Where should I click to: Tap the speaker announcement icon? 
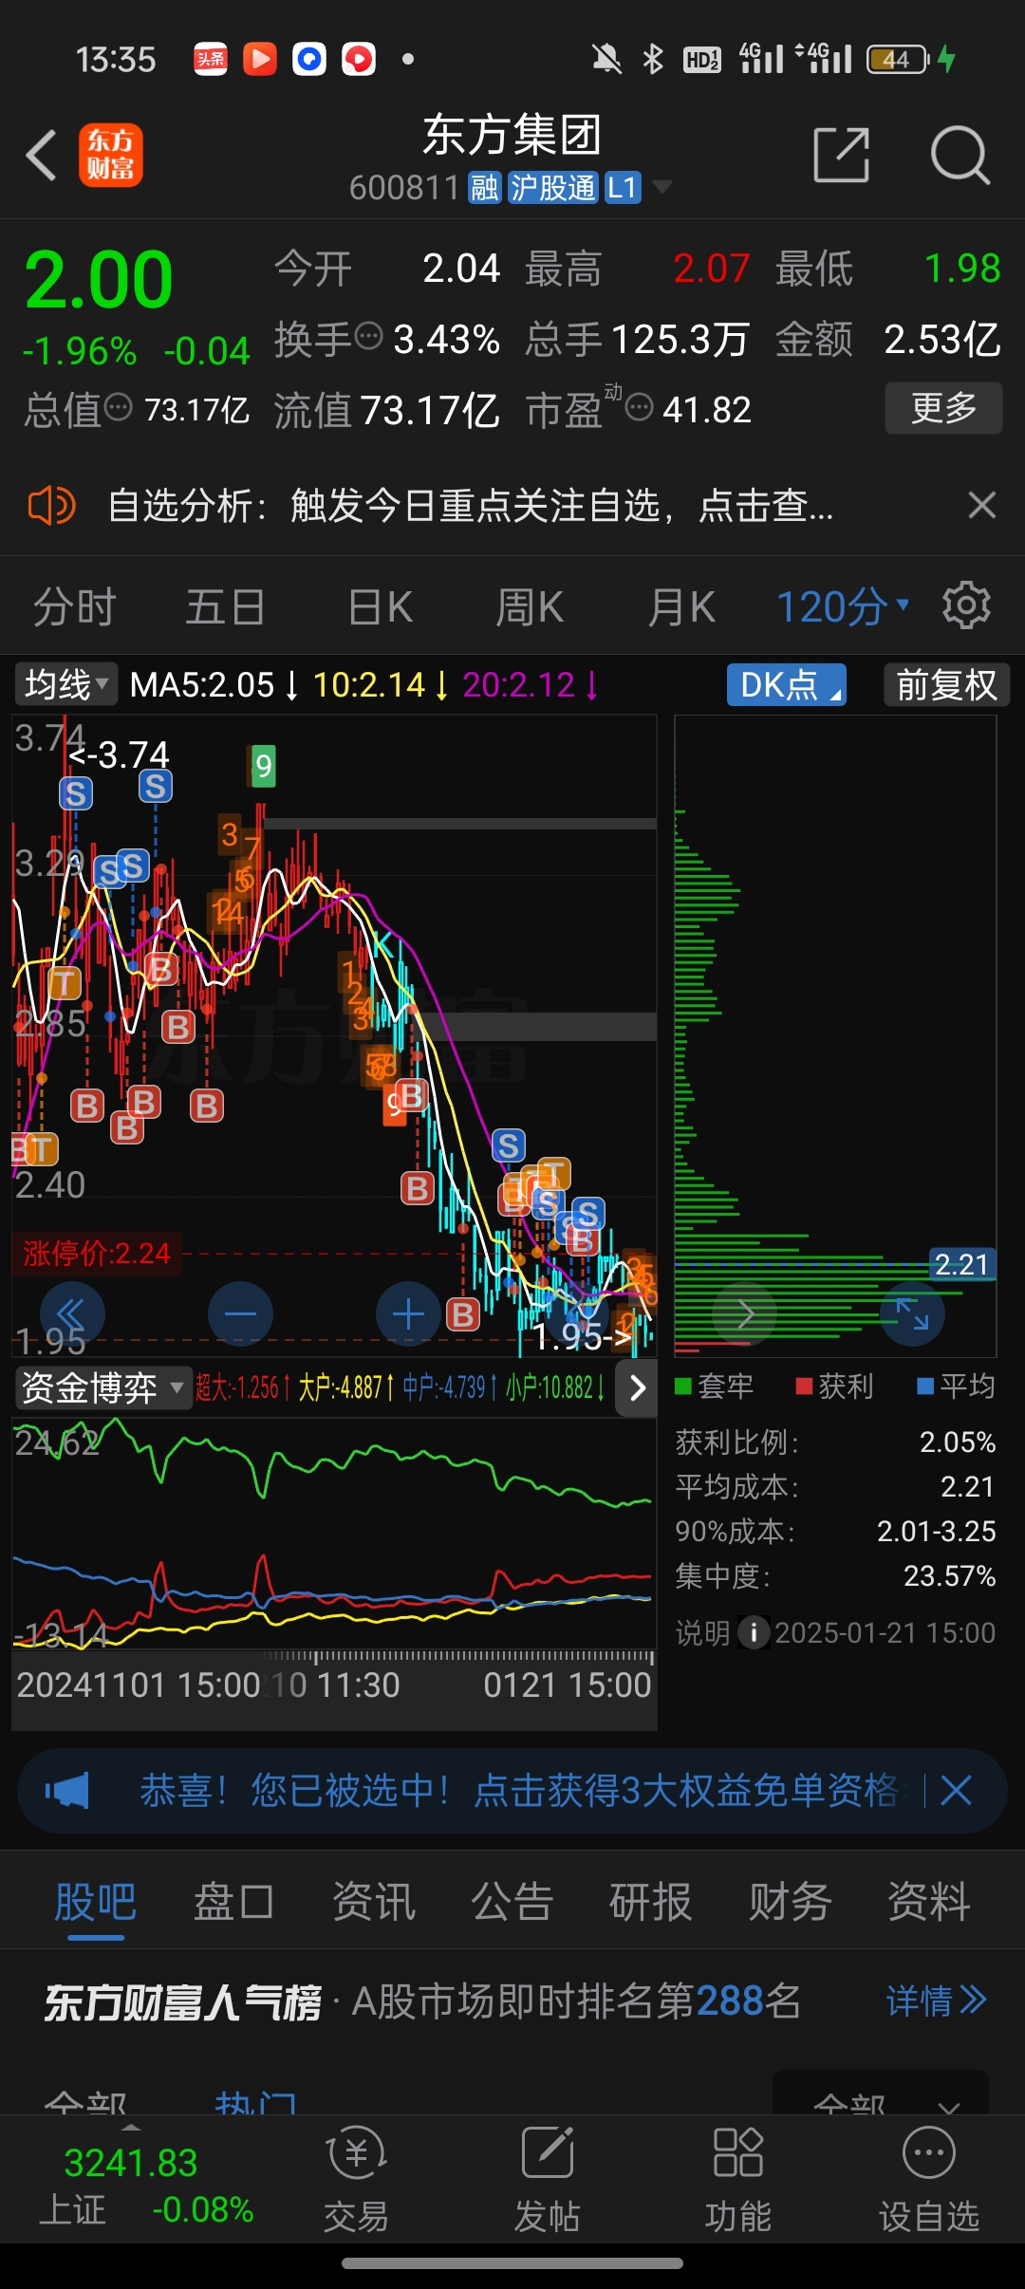click(x=51, y=506)
